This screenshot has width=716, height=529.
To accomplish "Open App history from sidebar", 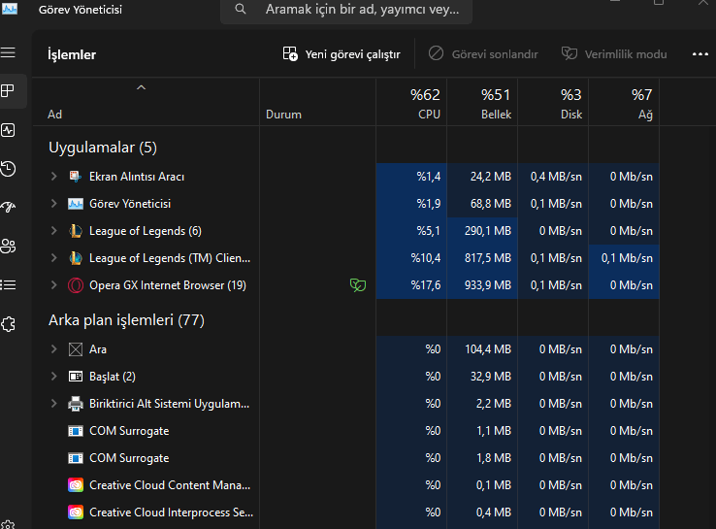I will pos(8,169).
